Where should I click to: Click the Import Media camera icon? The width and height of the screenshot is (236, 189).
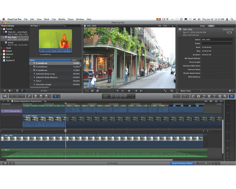[5, 96]
